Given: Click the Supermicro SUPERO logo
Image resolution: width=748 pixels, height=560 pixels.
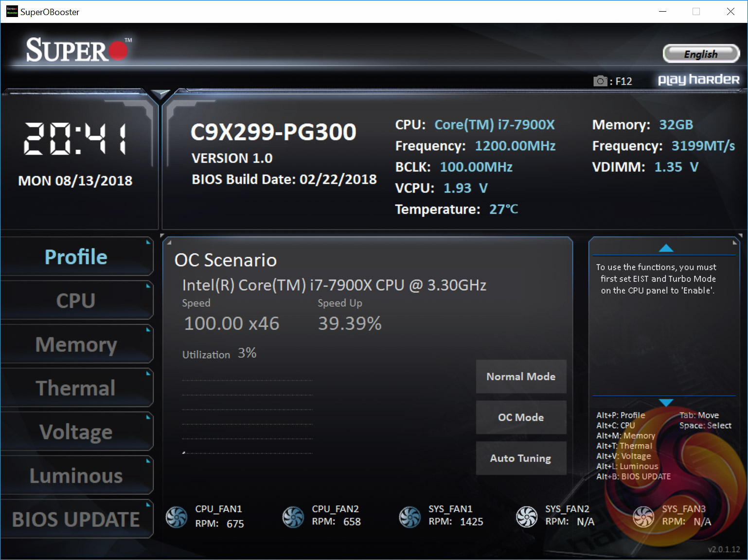Looking at the screenshot, I should coord(79,50).
